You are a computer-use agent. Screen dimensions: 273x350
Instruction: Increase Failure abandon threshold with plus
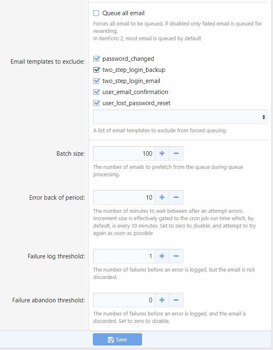[x=162, y=300]
